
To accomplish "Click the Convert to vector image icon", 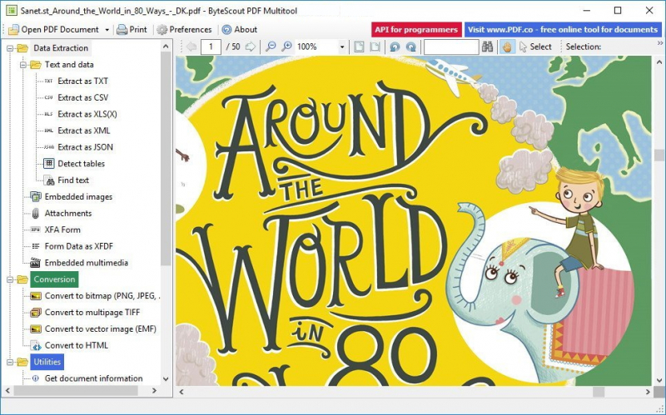I will click(36, 329).
